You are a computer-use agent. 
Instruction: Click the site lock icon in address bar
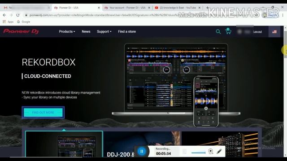point(26,15)
